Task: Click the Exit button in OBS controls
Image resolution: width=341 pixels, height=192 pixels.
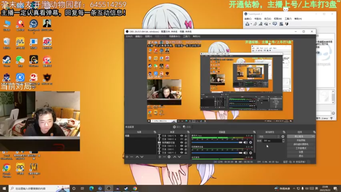Action: 301,156
